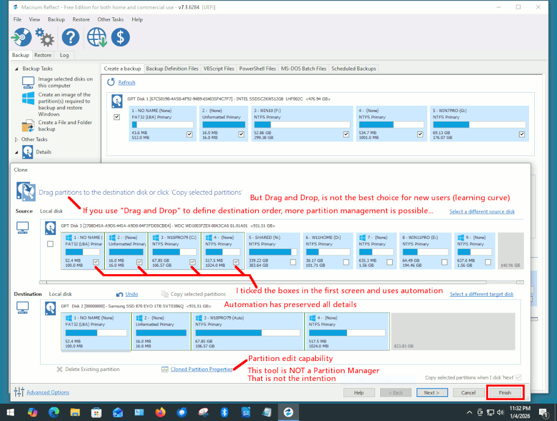
Task: Click the Samsung SSD destination drive icon
Action: (x=51, y=308)
